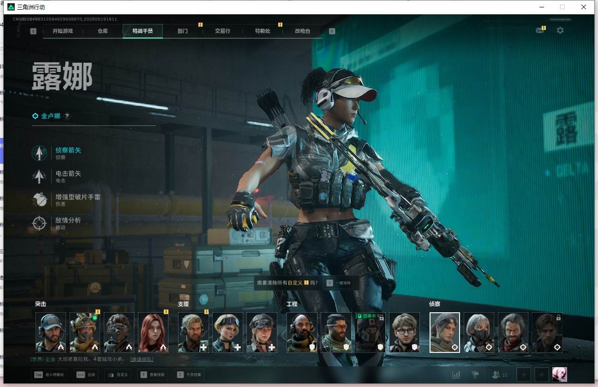Select the 敌情分析 passive skill icon
The height and width of the screenshot is (387, 598).
(39, 223)
